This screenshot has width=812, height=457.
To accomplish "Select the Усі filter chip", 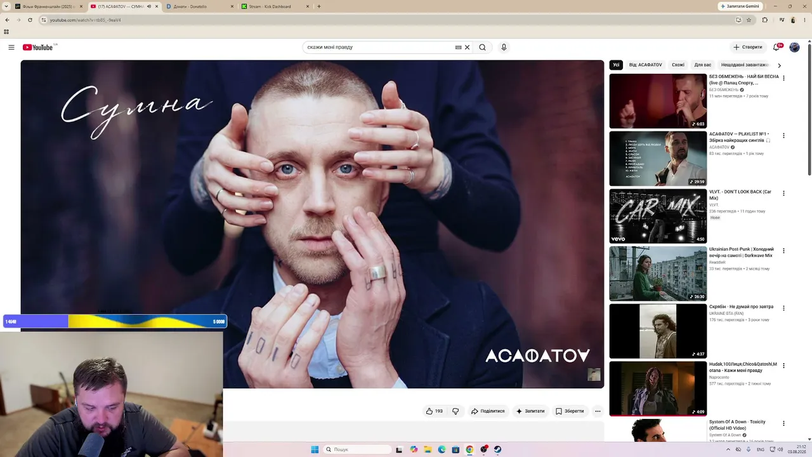I will pyautogui.click(x=616, y=65).
